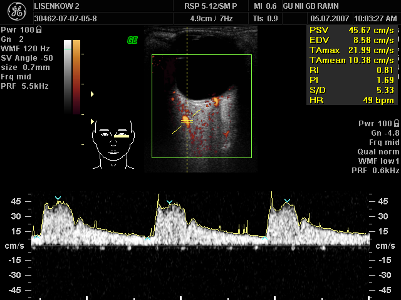Click the Gn 2 gain setting
The width and height of the screenshot is (401, 300).
click(13, 39)
